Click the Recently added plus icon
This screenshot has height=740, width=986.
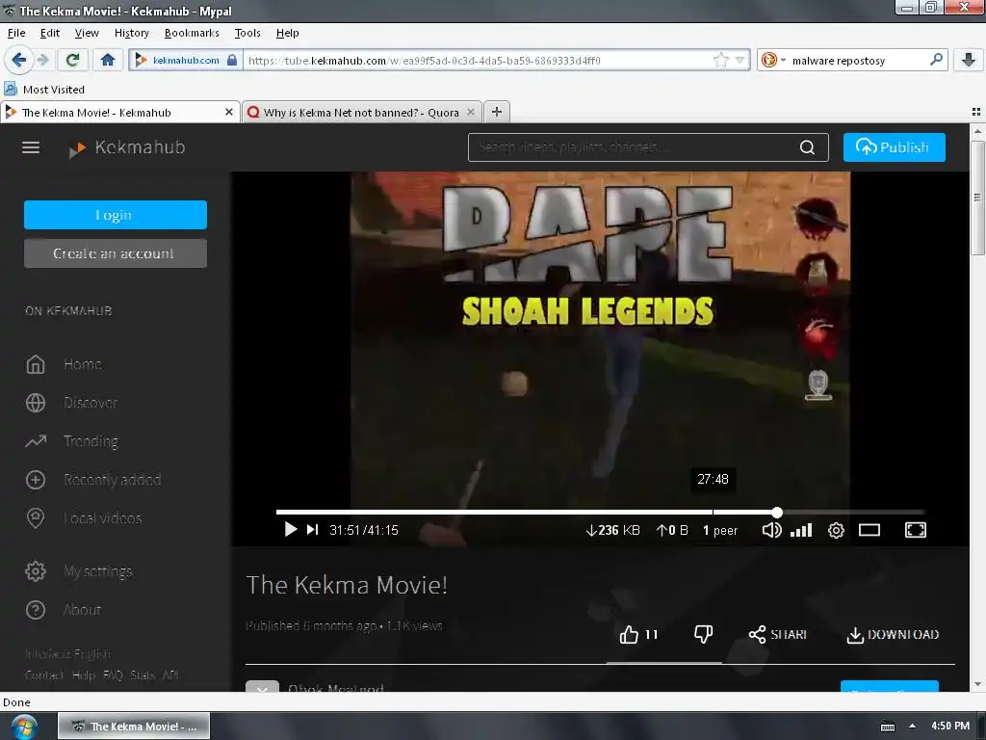36,480
